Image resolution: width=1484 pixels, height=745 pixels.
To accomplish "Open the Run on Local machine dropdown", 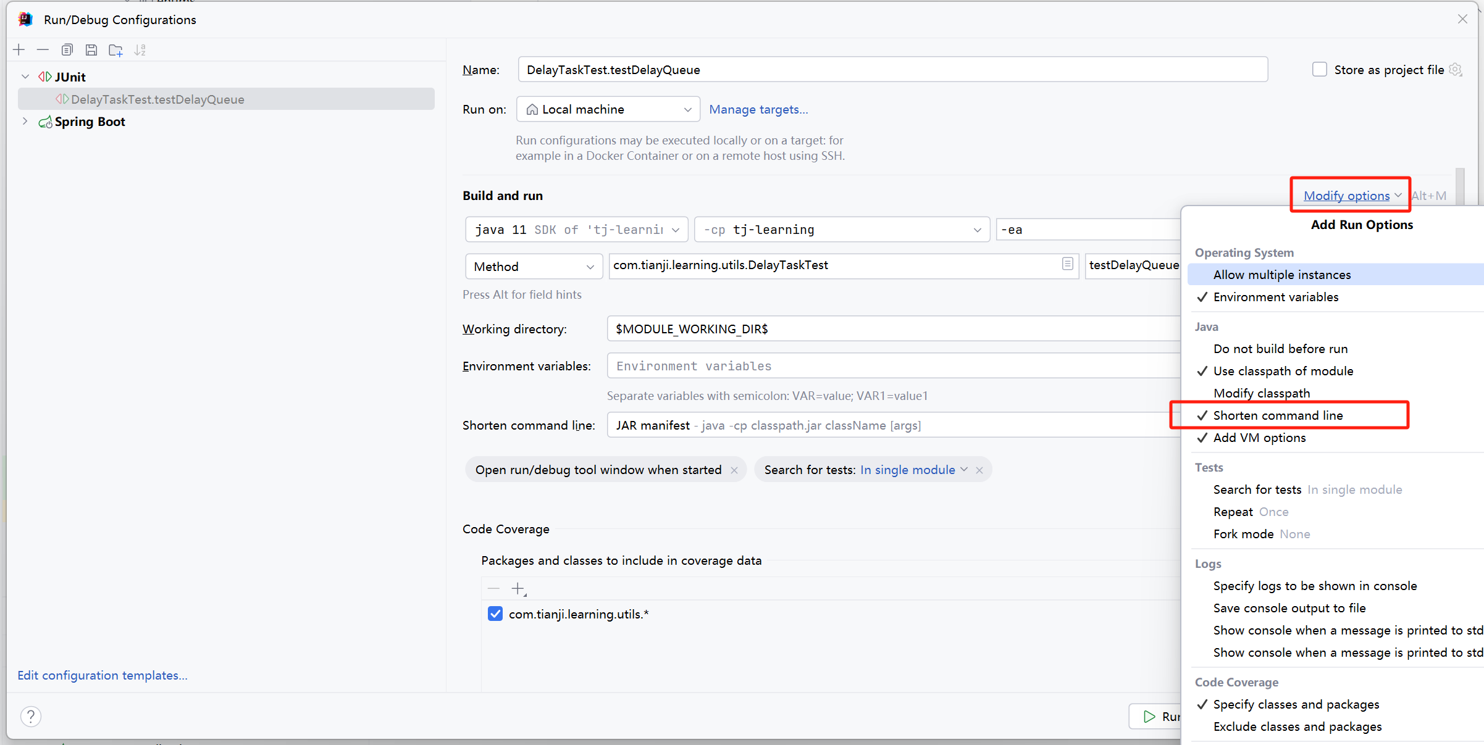I will (608, 109).
